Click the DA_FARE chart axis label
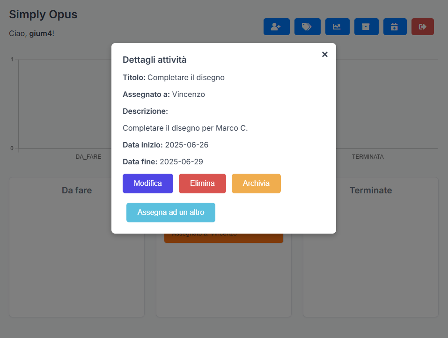This screenshot has width=448, height=338. tap(88, 156)
